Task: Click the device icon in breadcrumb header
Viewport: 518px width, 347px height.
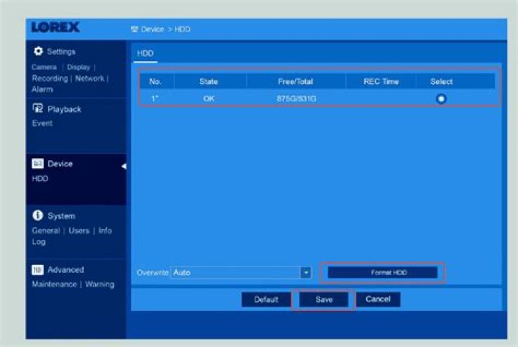Action: [x=134, y=29]
